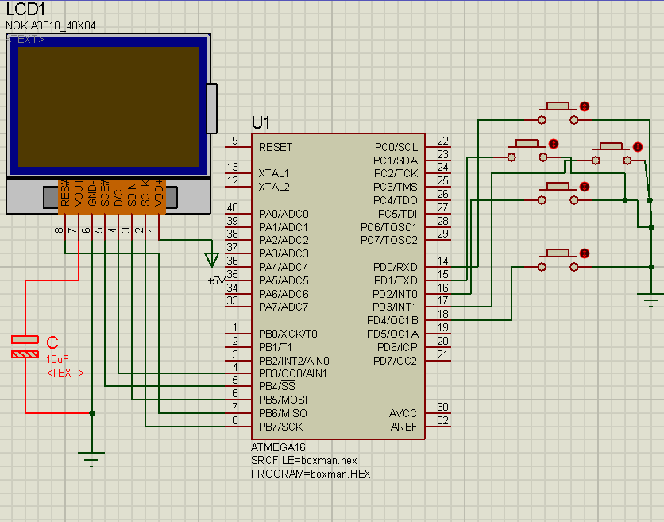664x522 pixels.
Task: Click the PA4/ADC4 pin label
Action: [284, 267]
